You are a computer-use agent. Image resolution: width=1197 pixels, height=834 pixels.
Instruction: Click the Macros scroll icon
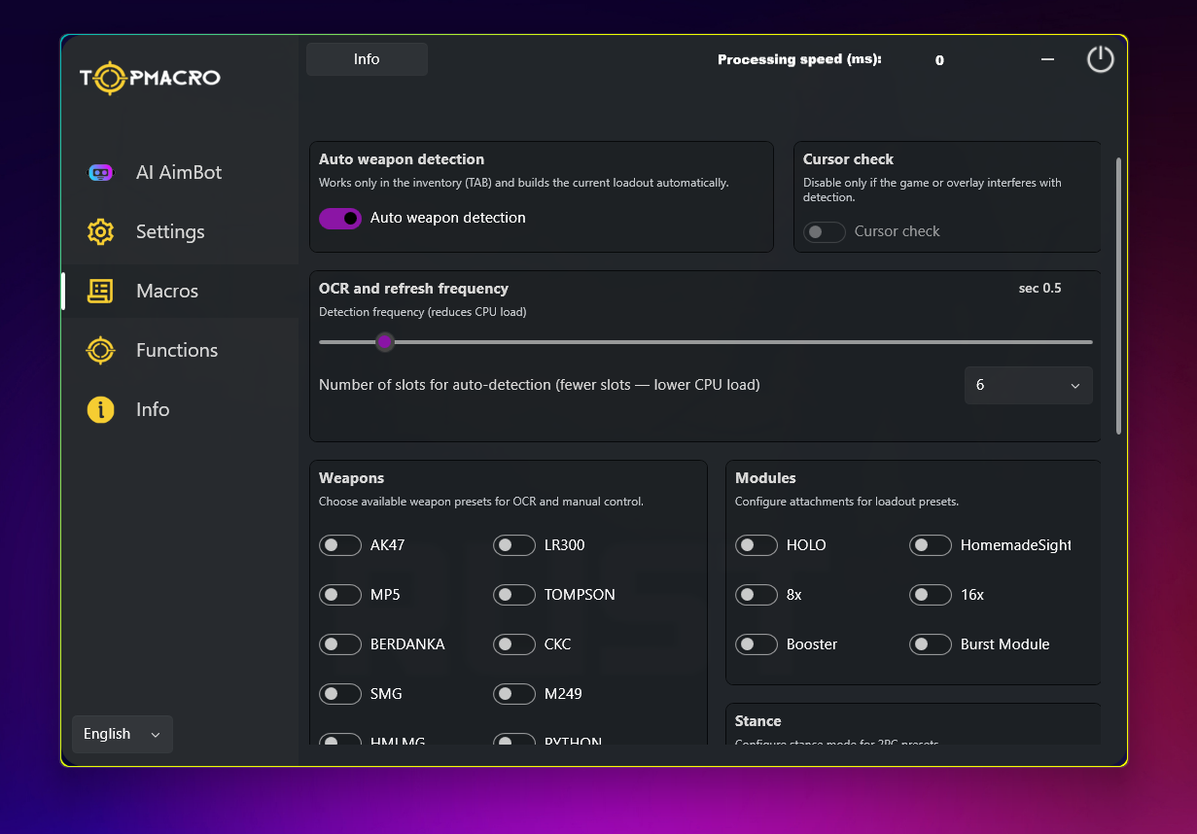click(100, 292)
